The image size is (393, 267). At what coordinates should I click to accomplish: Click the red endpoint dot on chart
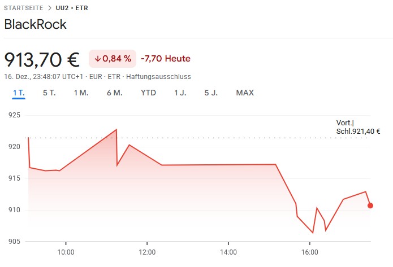pyautogui.click(x=370, y=205)
